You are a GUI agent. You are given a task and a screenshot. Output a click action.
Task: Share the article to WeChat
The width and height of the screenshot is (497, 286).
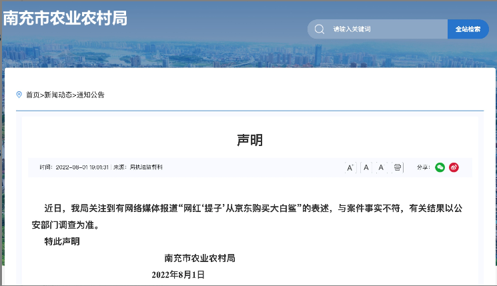click(x=440, y=167)
